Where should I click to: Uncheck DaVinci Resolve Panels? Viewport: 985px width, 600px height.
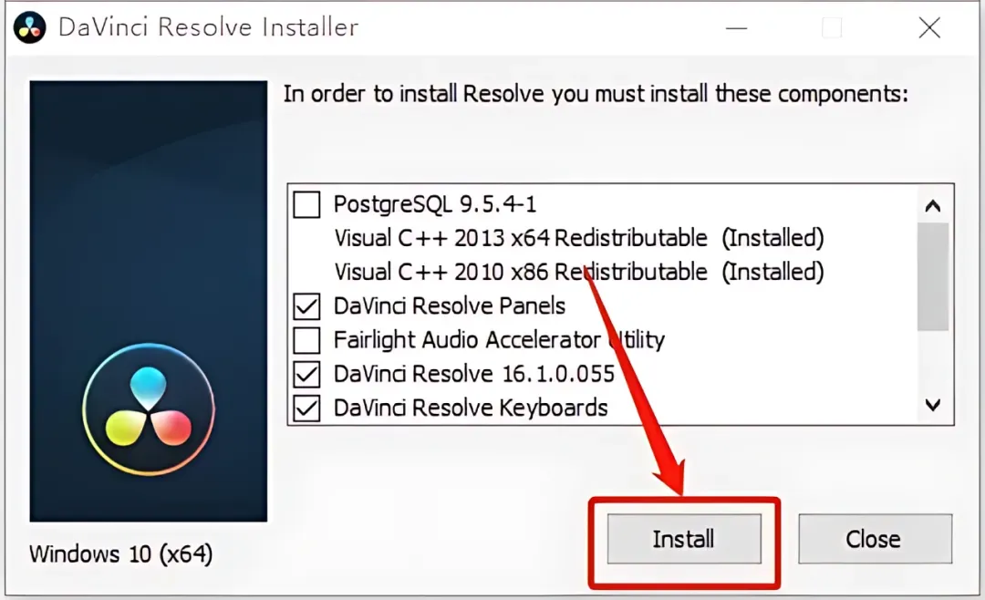tap(306, 306)
